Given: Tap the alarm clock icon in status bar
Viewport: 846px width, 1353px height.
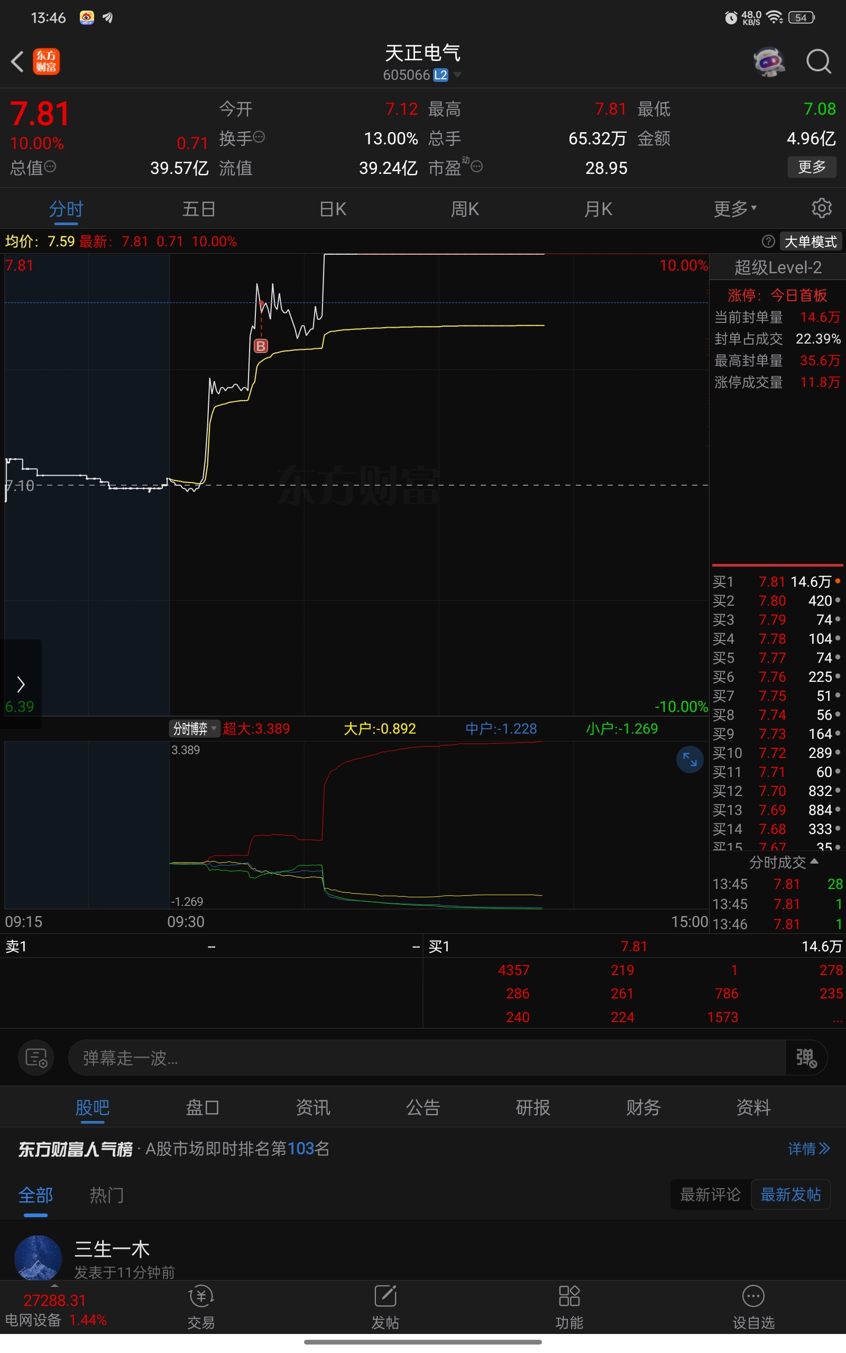Looking at the screenshot, I should point(731,18).
